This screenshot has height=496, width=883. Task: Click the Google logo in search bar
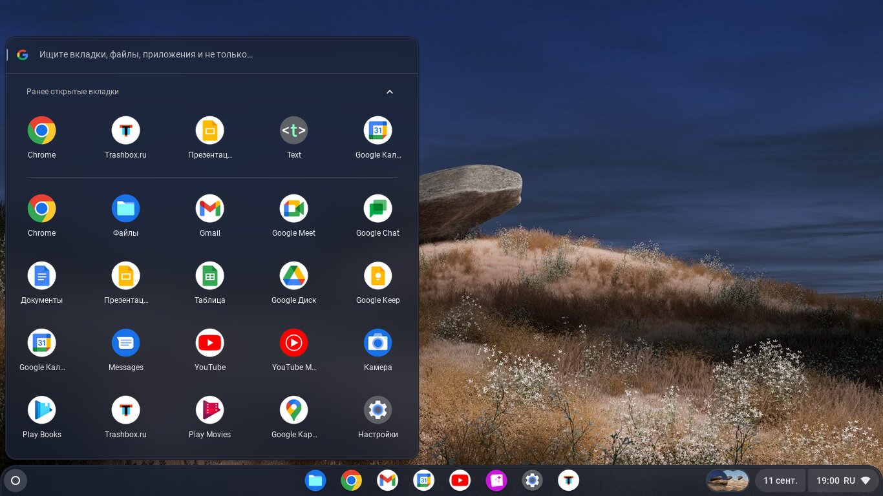pyautogui.click(x=23, y=55)
